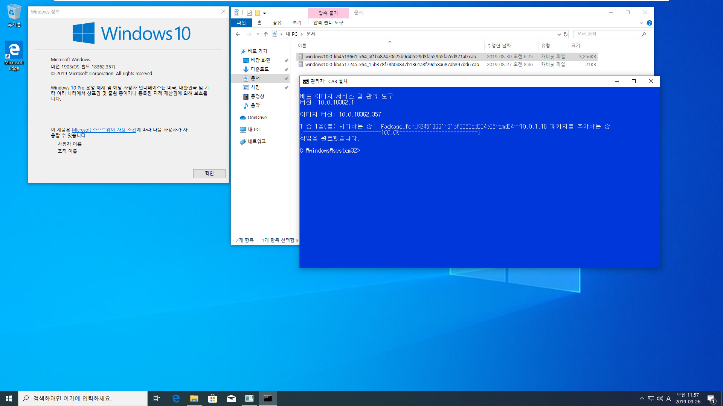The image size is (723, 406).
Task: Open Mail app from taskbar
Action: [x=231, y=398]
